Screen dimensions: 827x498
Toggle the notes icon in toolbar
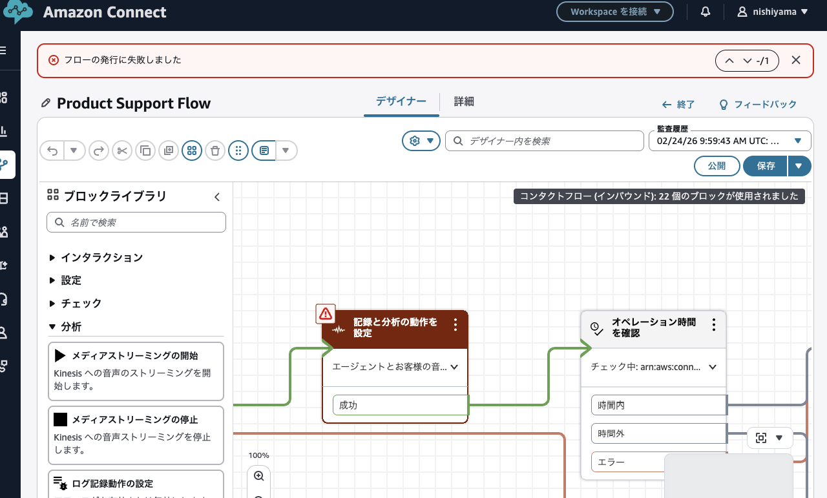tap(264, 150)
